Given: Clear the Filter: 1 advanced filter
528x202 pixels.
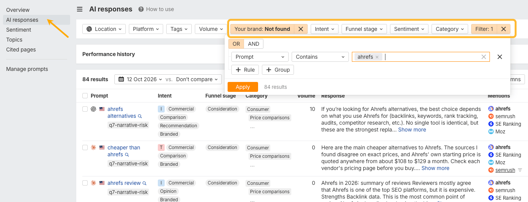Looking at the screenshot, I should [x=504, y=29].
